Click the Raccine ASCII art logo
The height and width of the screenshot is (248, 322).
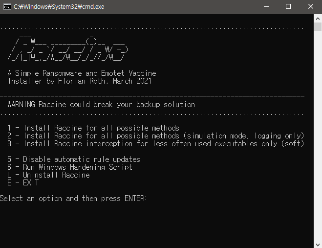(68, 48)
